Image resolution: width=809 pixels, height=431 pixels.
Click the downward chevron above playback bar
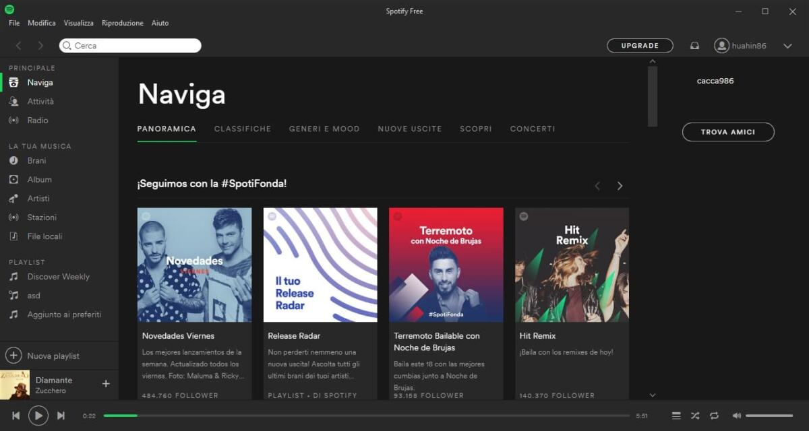click(x=652, y=395)
